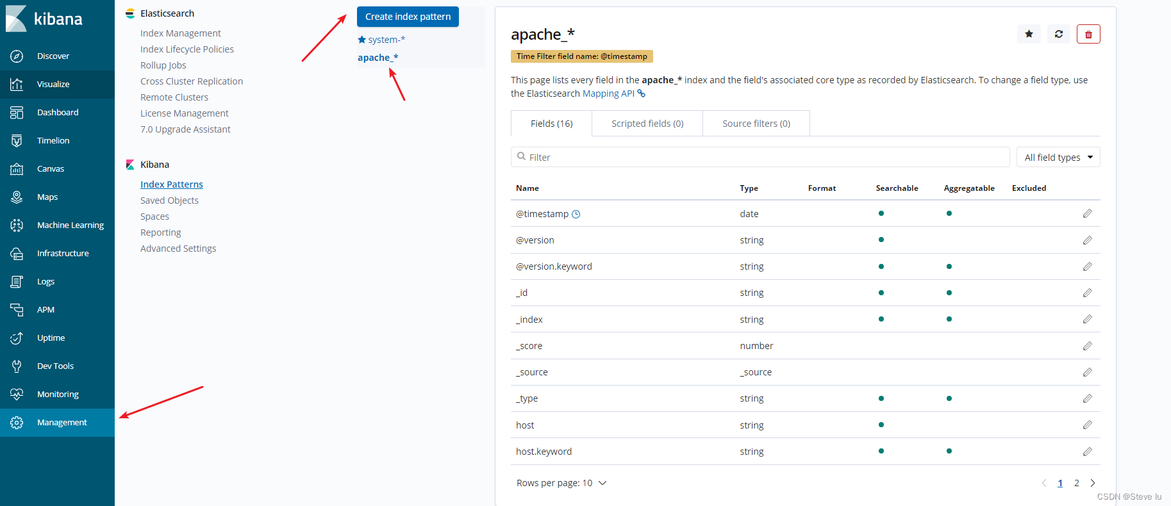This screenshot has width=1171, height=506.
Task: Open the Maps pin icon
Action: coord(17,197)
